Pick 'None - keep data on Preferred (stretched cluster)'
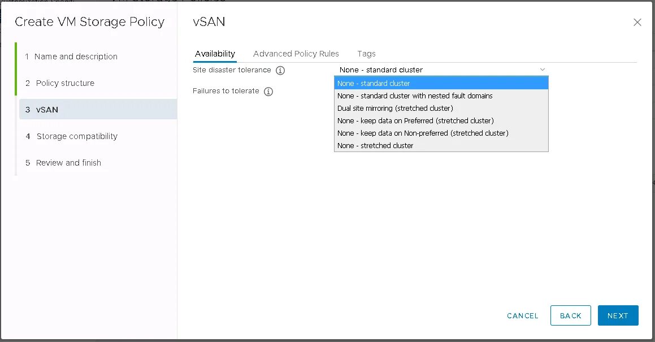Image resolution: width=655 pixels, height=342 pixels. [441, 121]
